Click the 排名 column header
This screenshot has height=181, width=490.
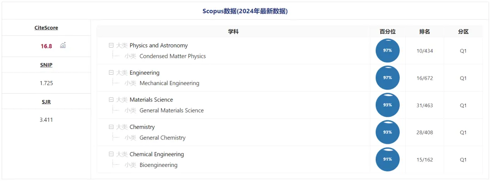coord(425,32)
